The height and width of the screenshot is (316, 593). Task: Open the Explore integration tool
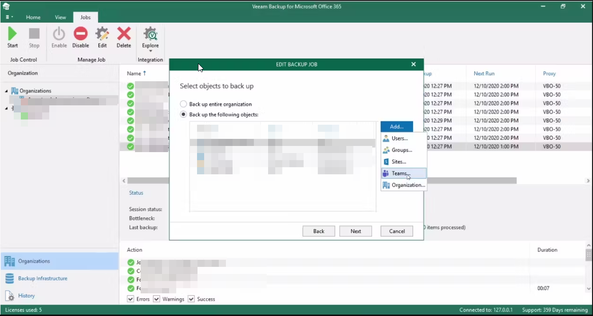coord(151,38)
